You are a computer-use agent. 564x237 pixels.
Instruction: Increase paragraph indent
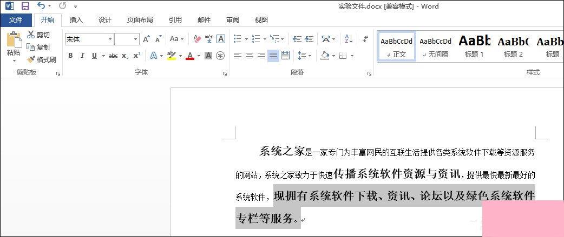coord(309,39)
